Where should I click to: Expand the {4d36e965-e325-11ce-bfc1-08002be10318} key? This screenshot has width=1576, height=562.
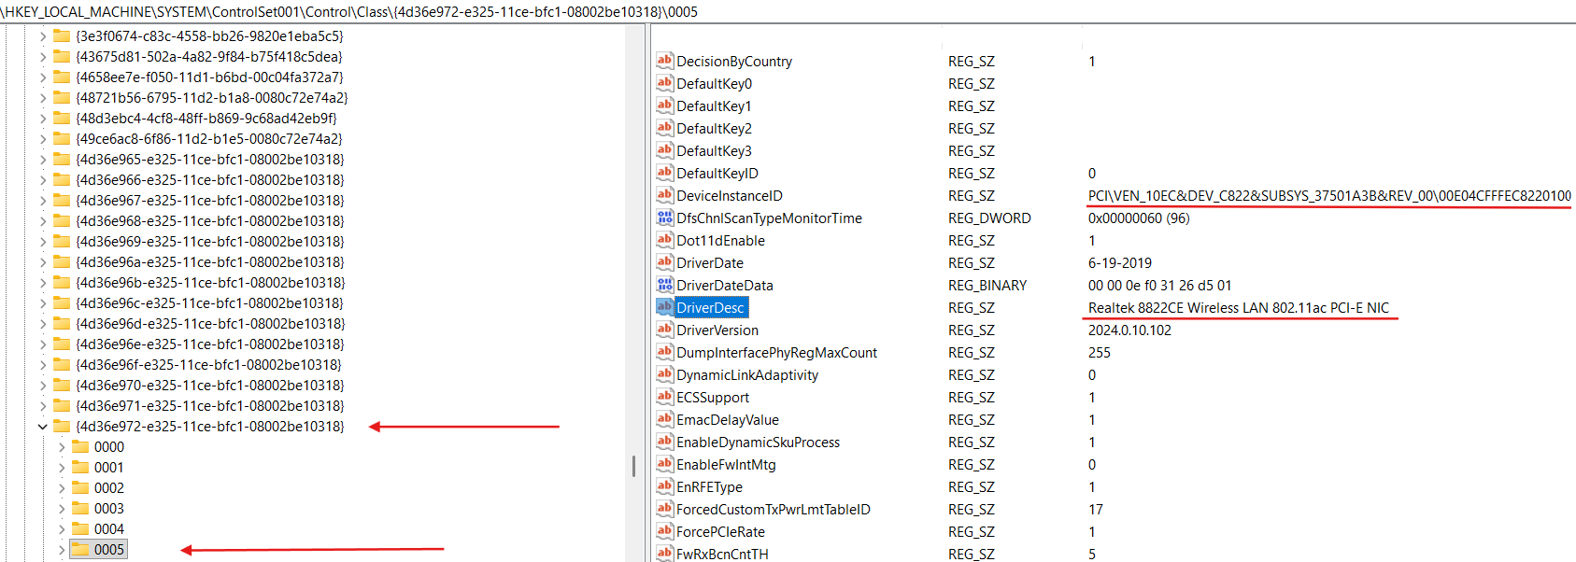(43, 160)
